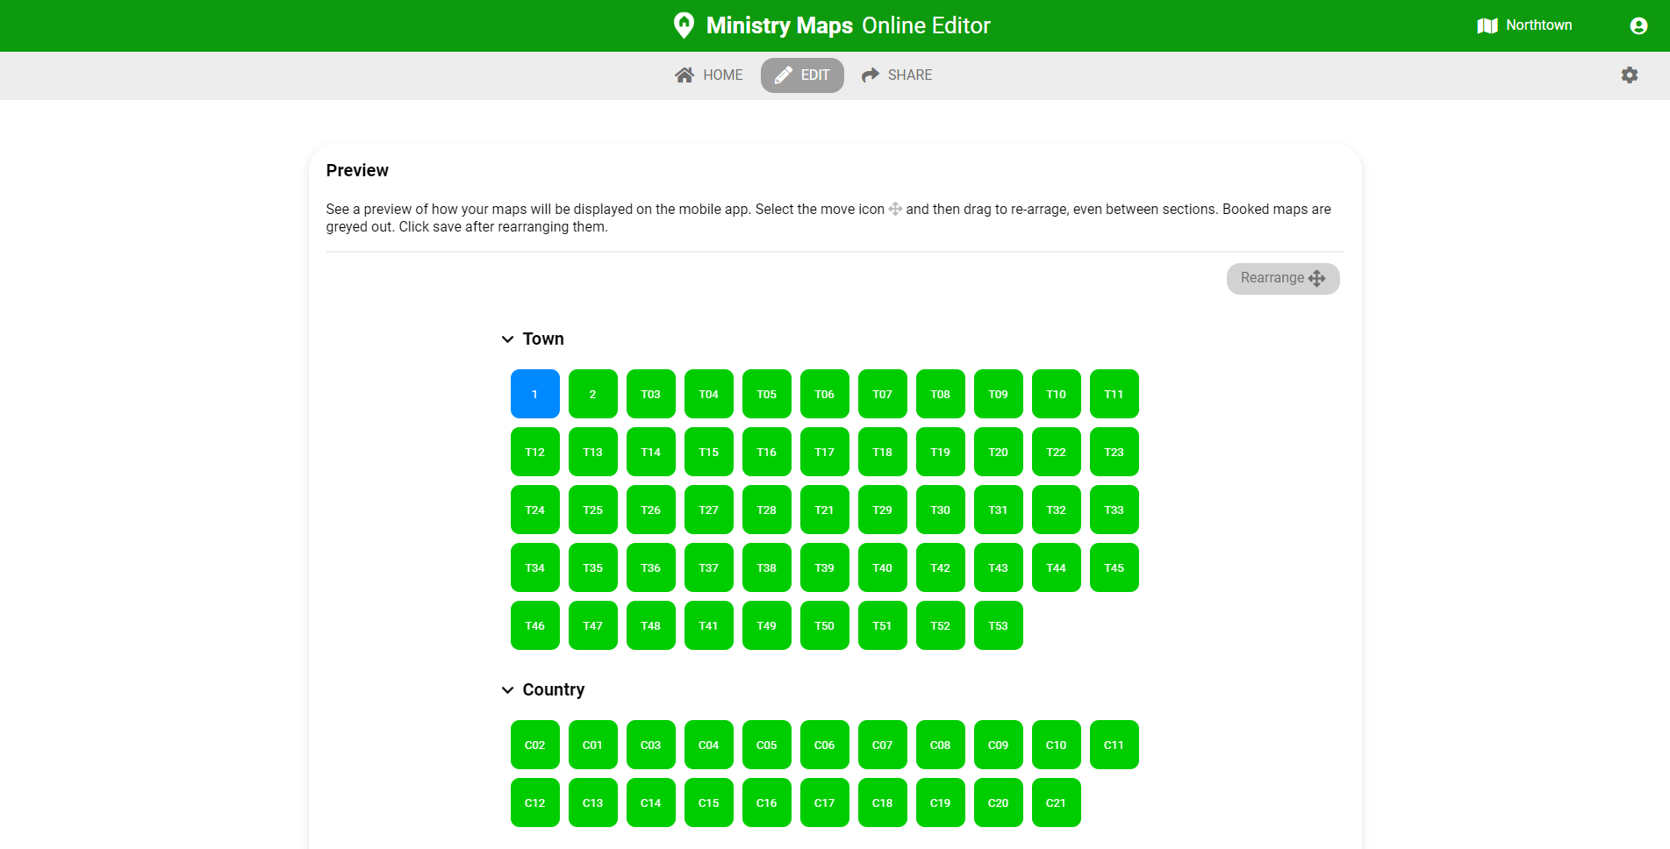1670x849 pixels.
Task: Select Country map tile C08
Action: tap(941, 745)
